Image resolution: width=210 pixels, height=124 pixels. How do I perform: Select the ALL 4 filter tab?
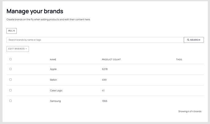tap(12, 31)
